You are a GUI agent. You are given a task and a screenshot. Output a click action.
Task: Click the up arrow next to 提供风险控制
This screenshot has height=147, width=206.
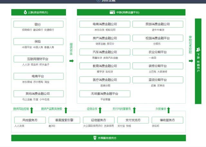[x=32, y=110]
